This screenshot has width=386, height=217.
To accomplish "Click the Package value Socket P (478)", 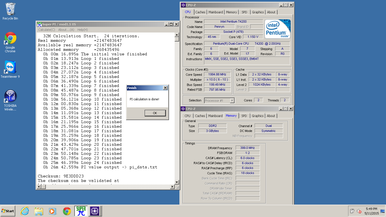I will pyautogui.click(x=233, y=32).
